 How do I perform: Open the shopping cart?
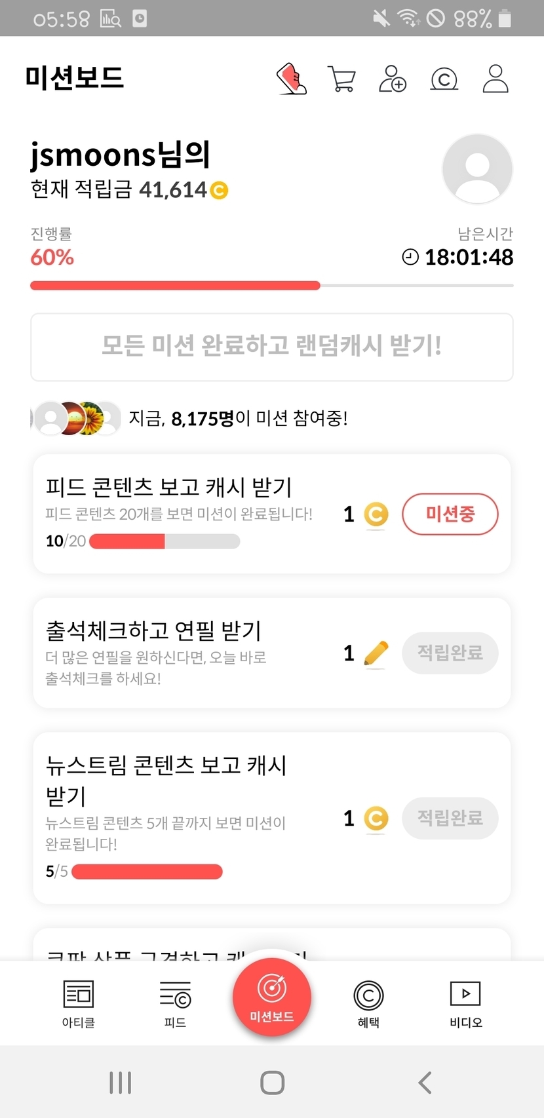click(x=341, y=79)
